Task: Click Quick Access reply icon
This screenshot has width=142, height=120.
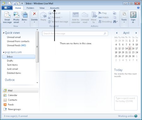Action: [14, 3]
